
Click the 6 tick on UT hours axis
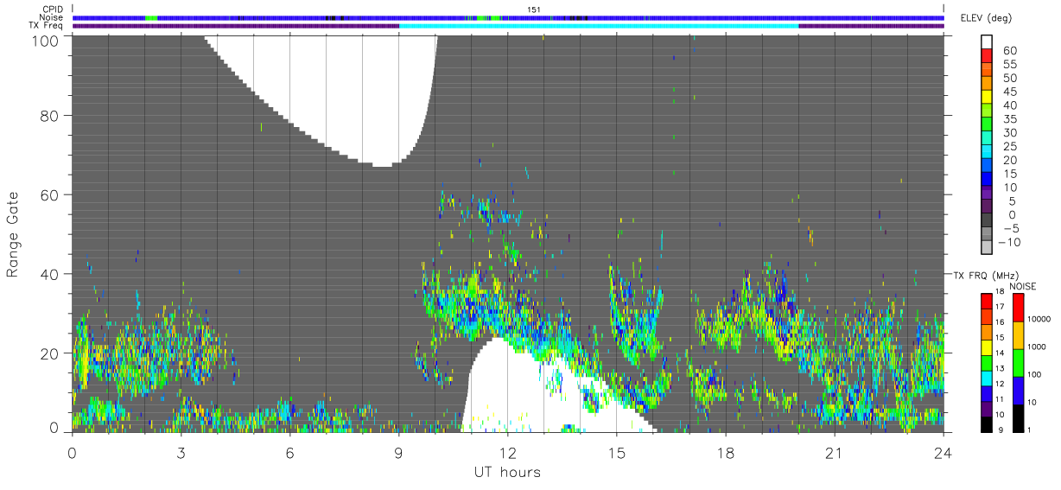pos(289,454)
